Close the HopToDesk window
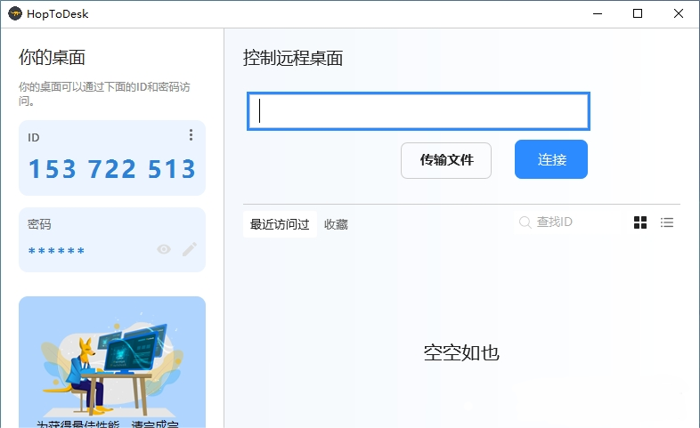This screenshot has width=700, height=428. coord(679,14)
